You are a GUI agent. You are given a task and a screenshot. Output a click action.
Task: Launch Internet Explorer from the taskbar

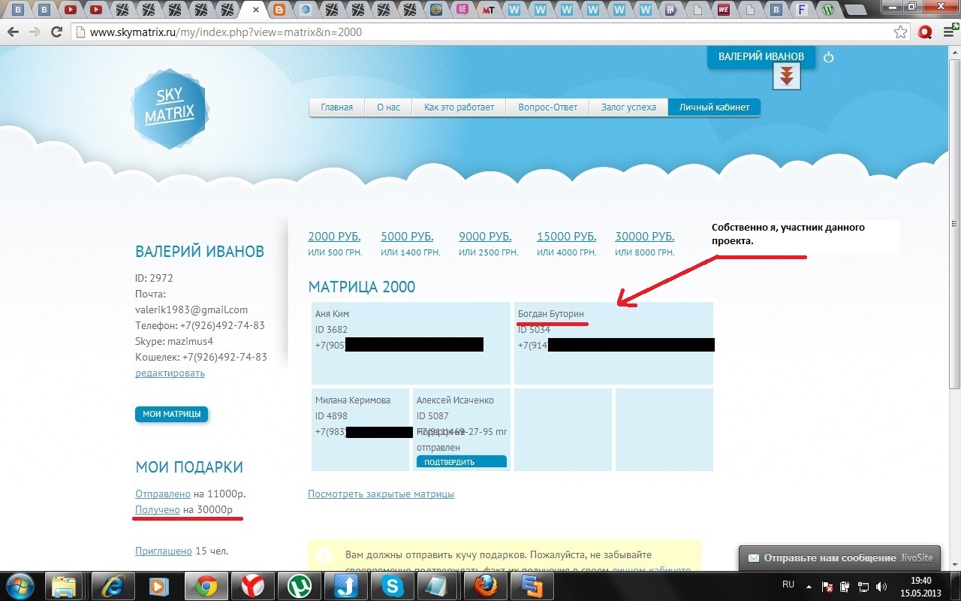[x=113, y=585]
